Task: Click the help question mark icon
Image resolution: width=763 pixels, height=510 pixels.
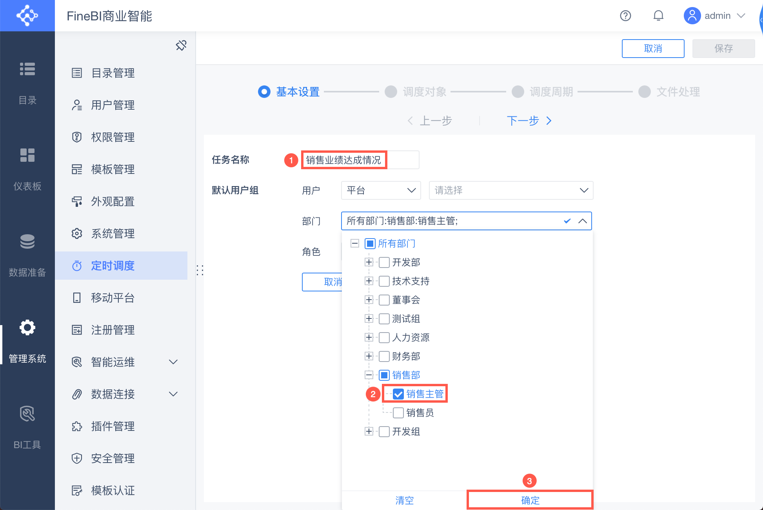Action: [x=625, y=16]
